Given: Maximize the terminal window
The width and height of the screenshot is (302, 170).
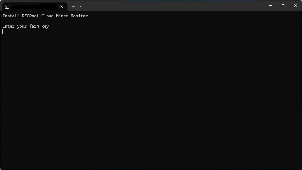Looking at the screenshot, I should [x=283, y=6].
